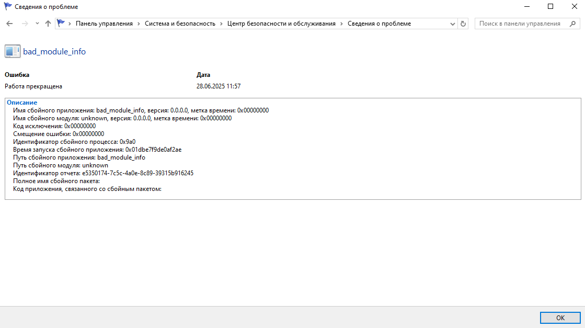
Task: Go up one level with Up arrow
Action: point(48,24)
